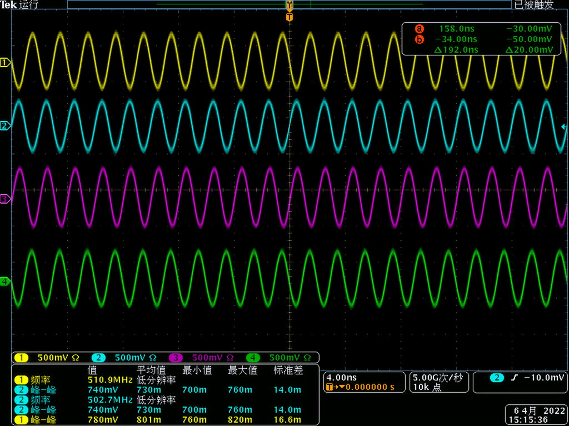Select the channel 4 500mV badge

click(281, 357)
